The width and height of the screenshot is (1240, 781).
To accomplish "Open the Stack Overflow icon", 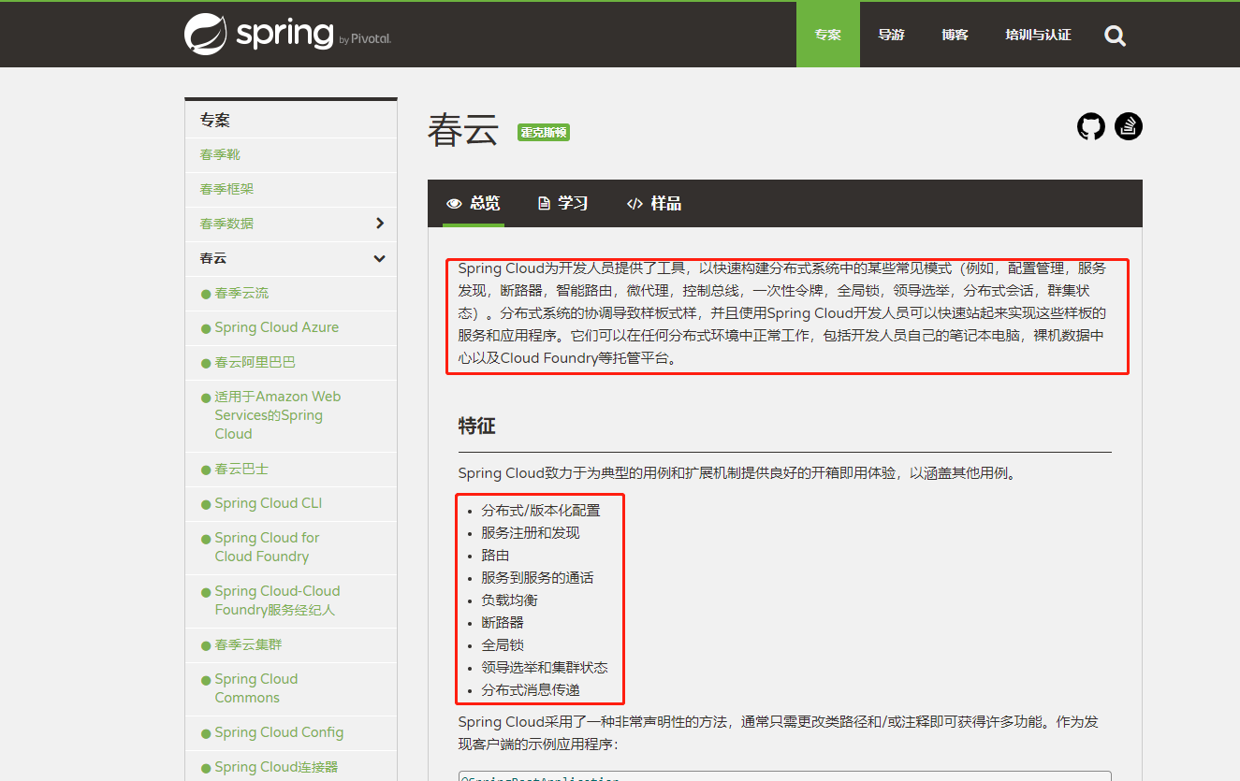I will click(x=1129, y=126).
